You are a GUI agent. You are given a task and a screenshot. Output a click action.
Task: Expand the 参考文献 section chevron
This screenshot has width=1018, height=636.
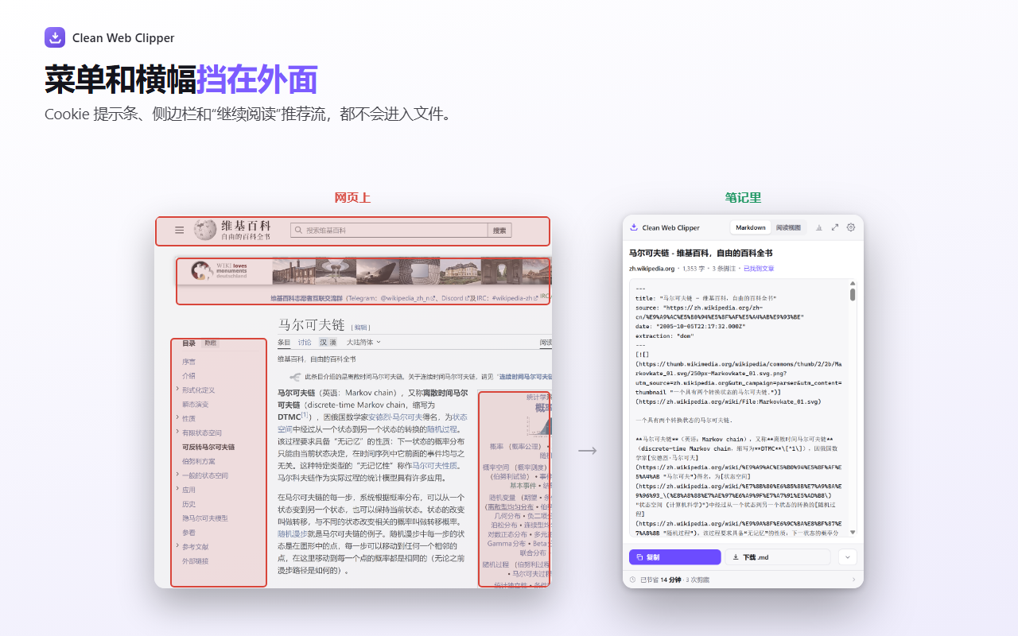click(177, 546)
